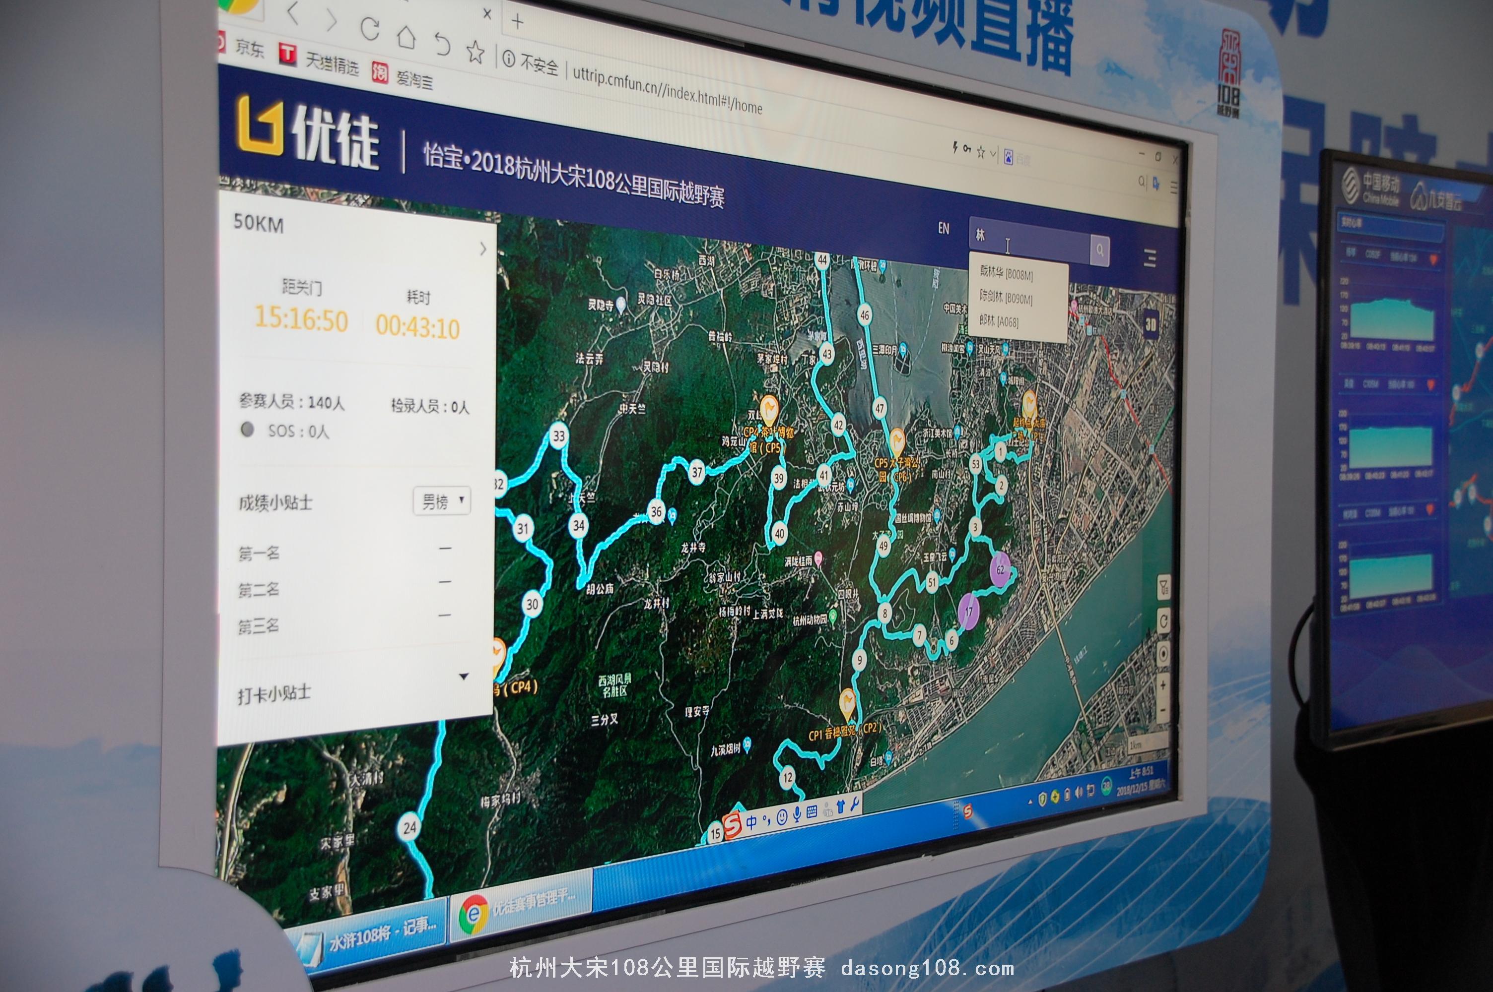Viewport: 1493px width, 992px height.
Task: Click Sogou voice input microphone icon
Action: pyautogui.click(x=798, y=815)
